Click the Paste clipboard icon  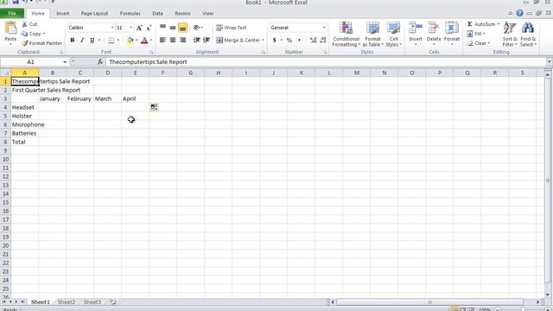pyautogui.click(x=10, y=29)
